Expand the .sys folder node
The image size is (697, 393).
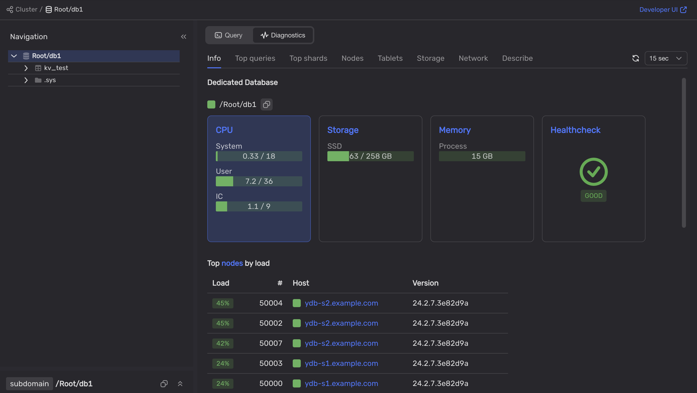point(26,80)
